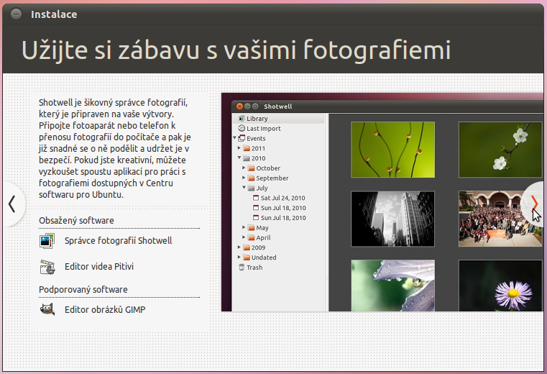
Task: Collapse the 2010 tree node
Action: point(239,158)
